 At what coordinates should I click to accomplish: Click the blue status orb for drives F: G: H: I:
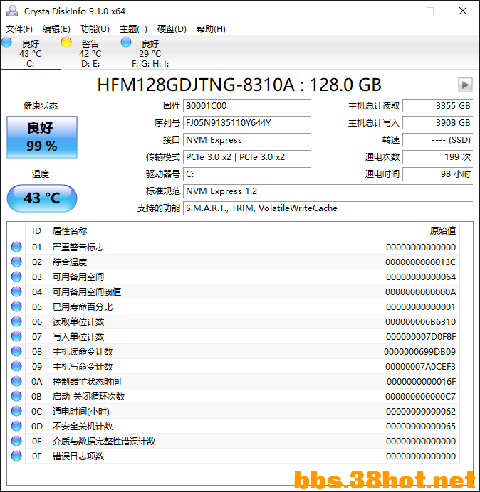[x=126, y=42]
